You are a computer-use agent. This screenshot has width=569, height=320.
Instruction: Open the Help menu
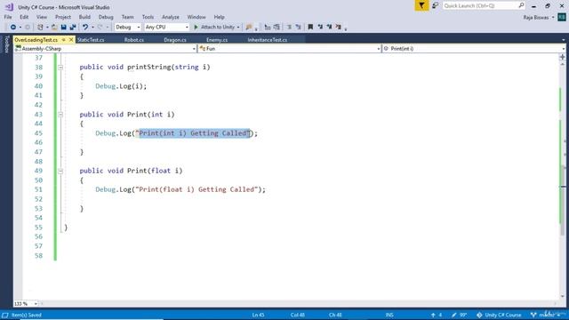coord(219,17)
